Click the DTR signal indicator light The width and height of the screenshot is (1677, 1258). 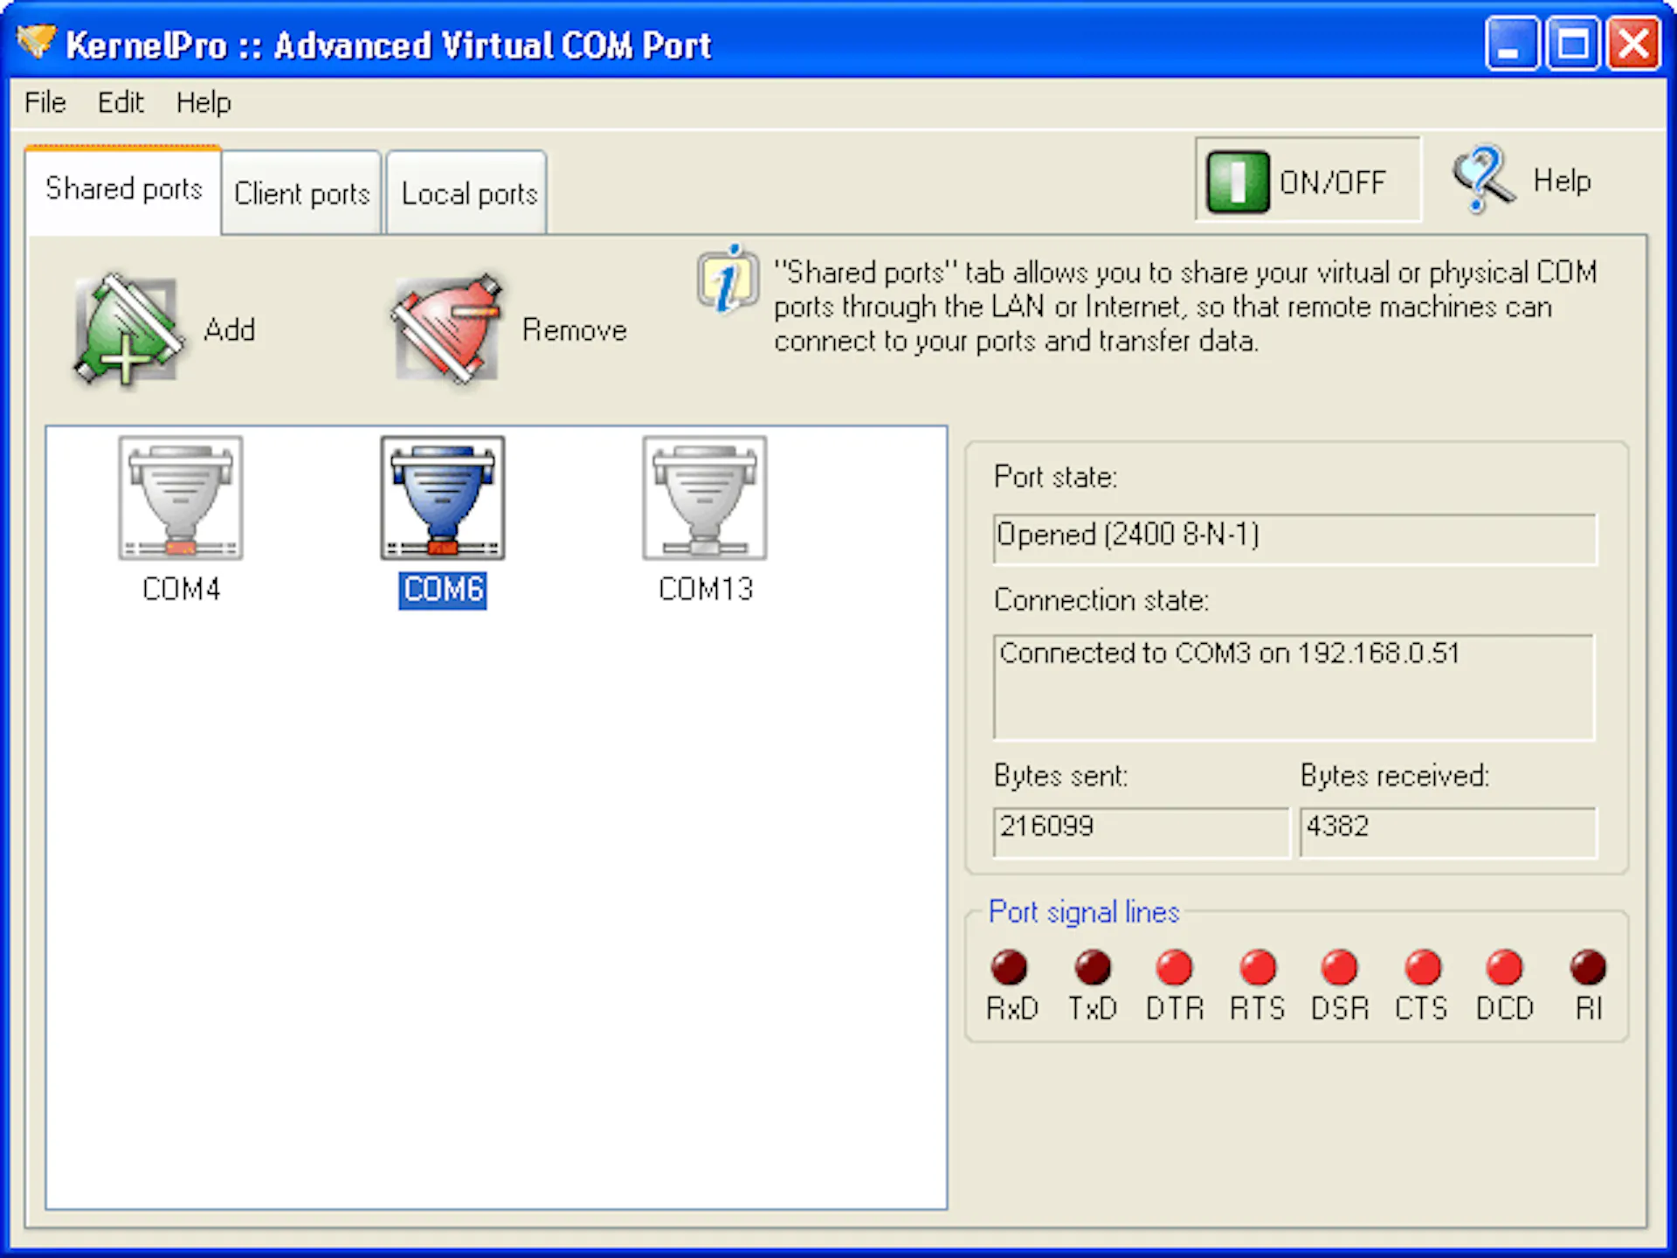[1174, 967]
